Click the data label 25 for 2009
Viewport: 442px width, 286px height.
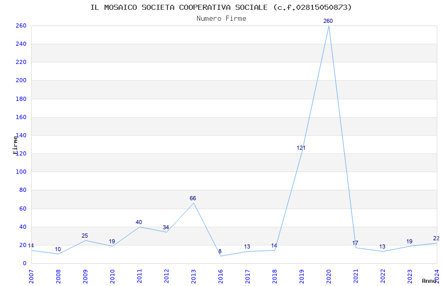(85, 236)
